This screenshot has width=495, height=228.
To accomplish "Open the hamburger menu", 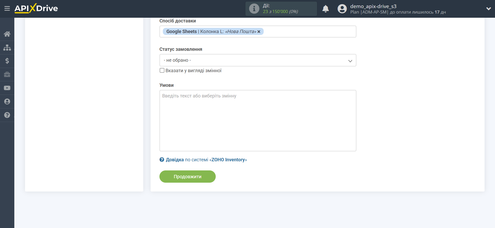I will click(x=7, y=9).
